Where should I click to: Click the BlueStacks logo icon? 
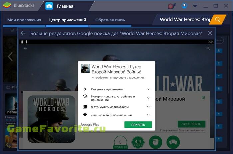click(x=7, y=6)
